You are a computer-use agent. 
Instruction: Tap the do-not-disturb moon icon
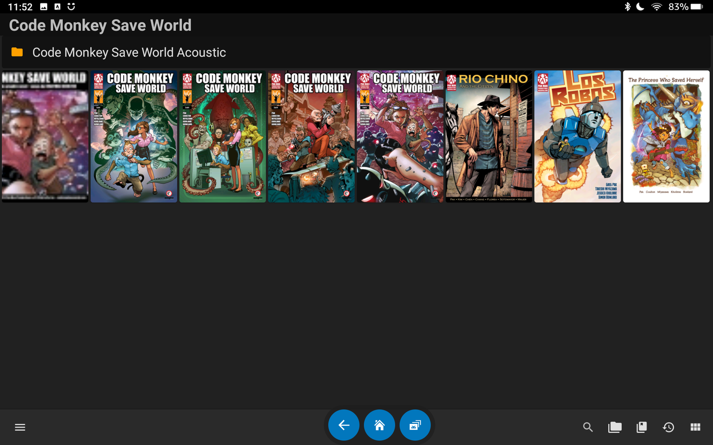(x=640, y=6)
